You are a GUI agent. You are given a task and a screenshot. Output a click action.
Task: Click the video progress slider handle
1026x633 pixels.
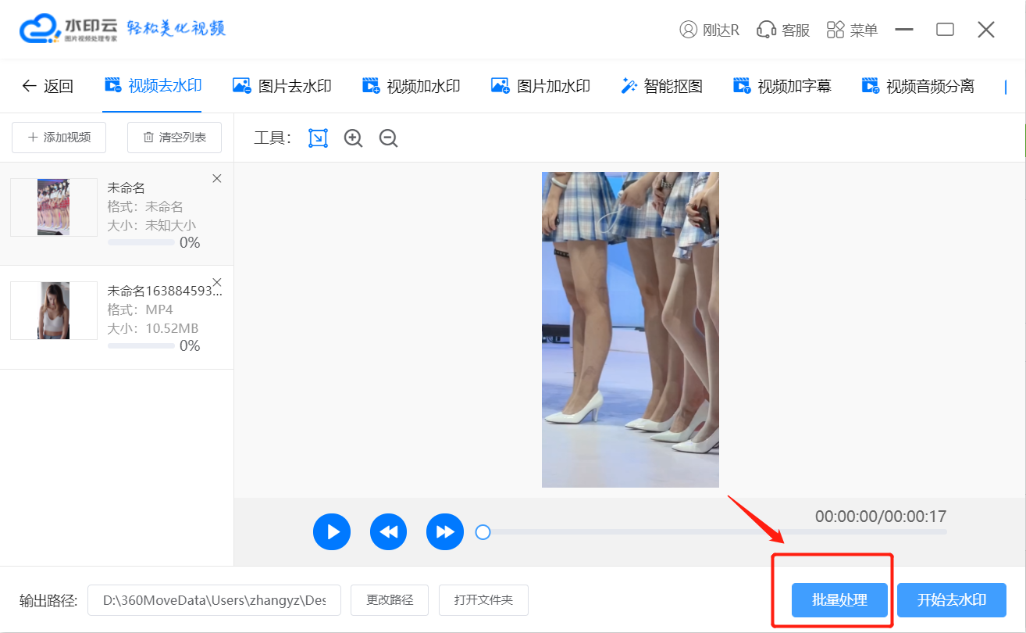[483, 532]
